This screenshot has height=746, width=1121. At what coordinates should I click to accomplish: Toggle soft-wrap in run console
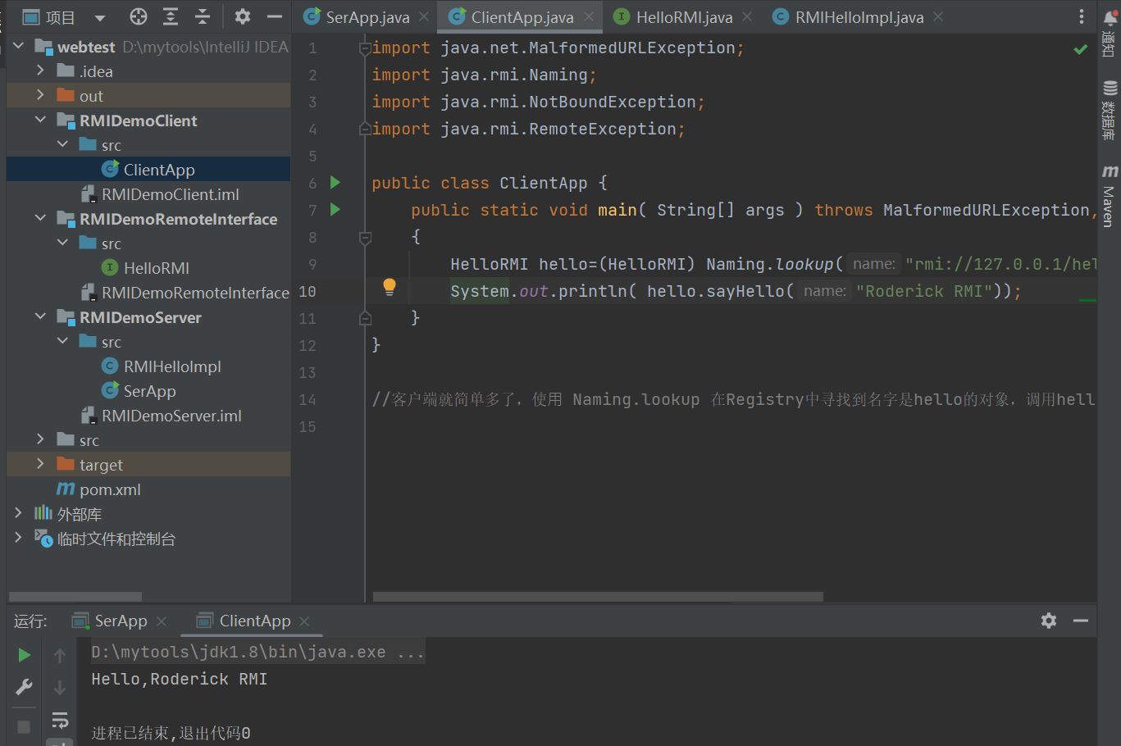pyautogui.click(x=59, y=720)
